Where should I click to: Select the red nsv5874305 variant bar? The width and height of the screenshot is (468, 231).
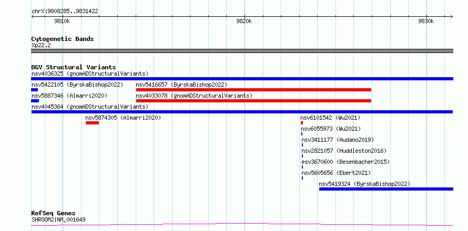(92, 123)
